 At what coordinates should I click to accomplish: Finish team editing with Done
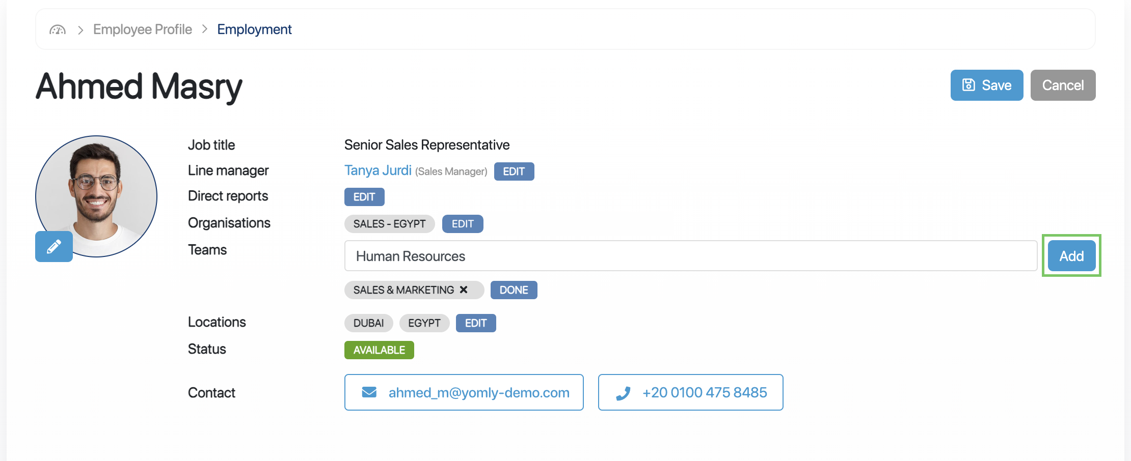pyautogui.click(x=514, y=290)
